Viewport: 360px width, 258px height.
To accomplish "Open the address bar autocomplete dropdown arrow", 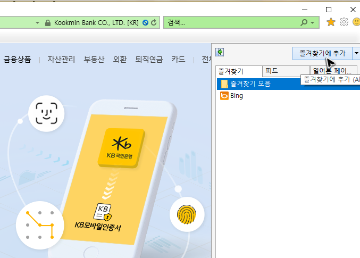I will (x=37, y=23).
